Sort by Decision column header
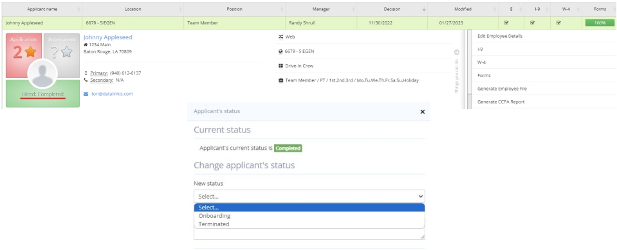617x250 pixels. [x=392, y=9]
